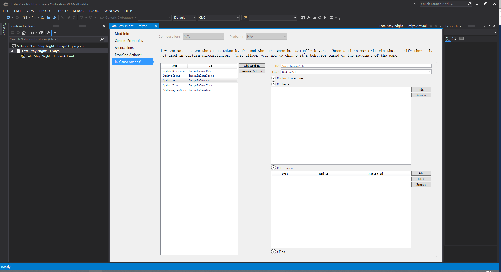Image resolution: width=501 pixels, height=272 pixels.
Task: Open the Custom Properties page in sidebar
Action: click(x=129, y=41)
